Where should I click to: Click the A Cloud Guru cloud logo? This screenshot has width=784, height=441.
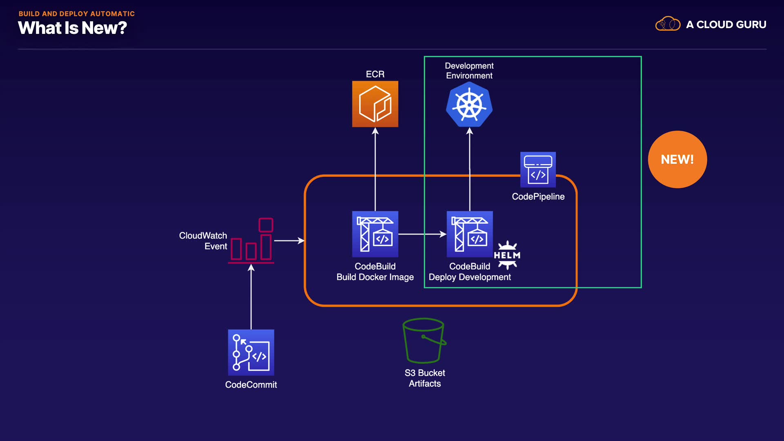click(x=668, y=24)
